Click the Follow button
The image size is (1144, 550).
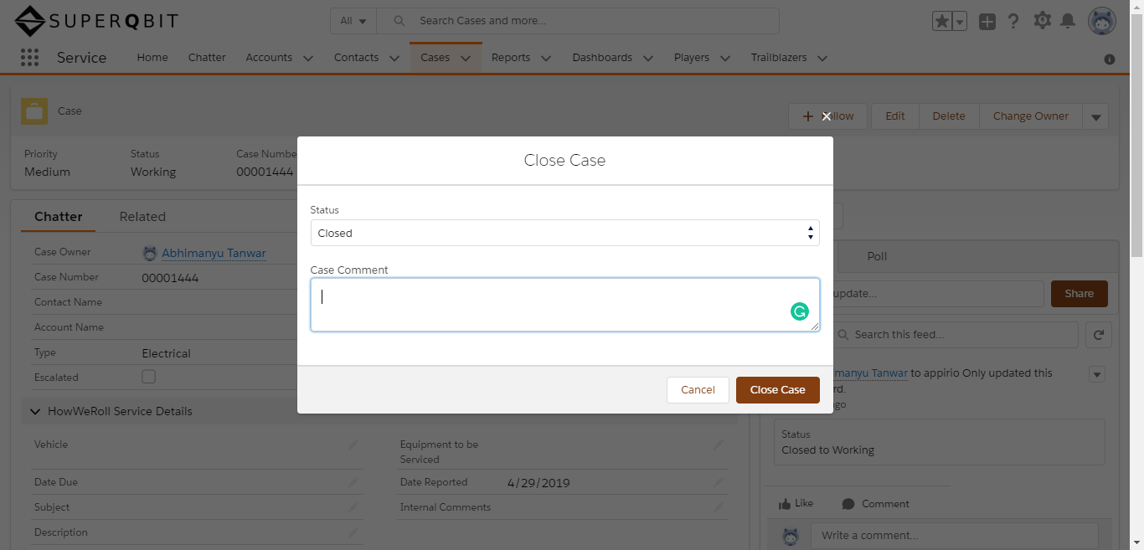(828, 116)
